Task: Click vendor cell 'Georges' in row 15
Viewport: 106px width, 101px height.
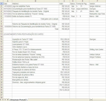Action: (98, 39)
